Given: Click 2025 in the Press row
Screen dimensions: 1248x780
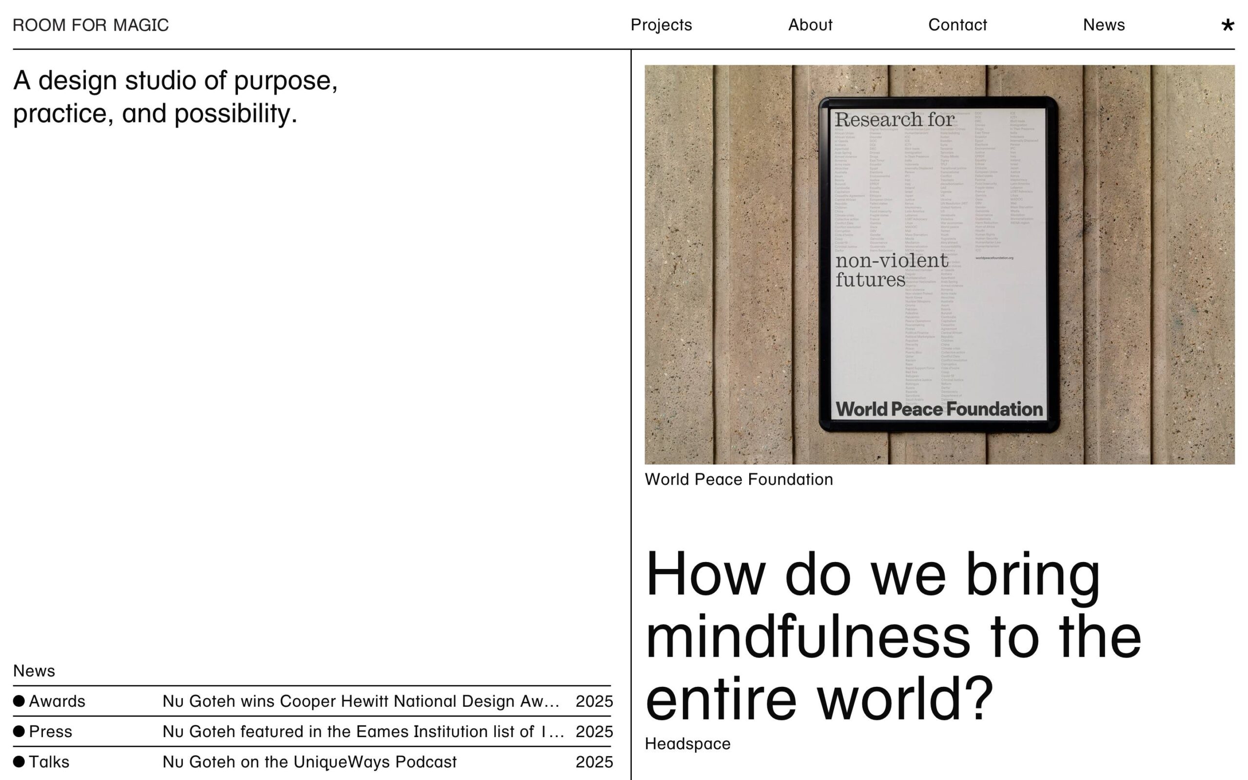Looking at the screenshot, I should (x=594, y=732).
